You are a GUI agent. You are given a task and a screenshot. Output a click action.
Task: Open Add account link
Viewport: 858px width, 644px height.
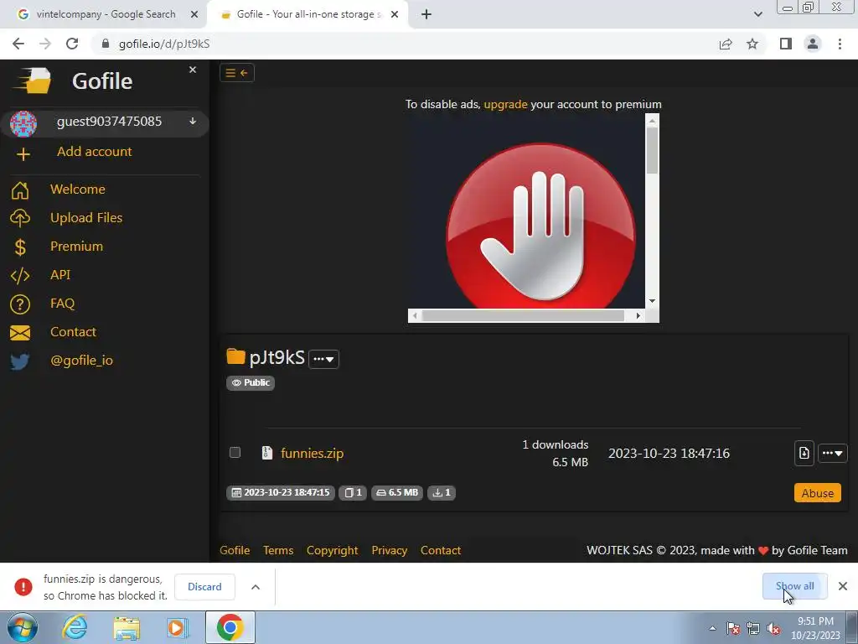(94, 151)
